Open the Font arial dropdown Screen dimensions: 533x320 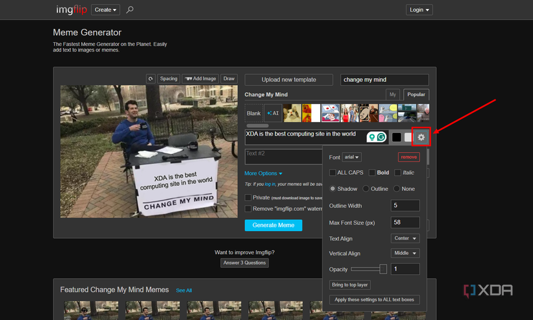click(x=351, y=157)
